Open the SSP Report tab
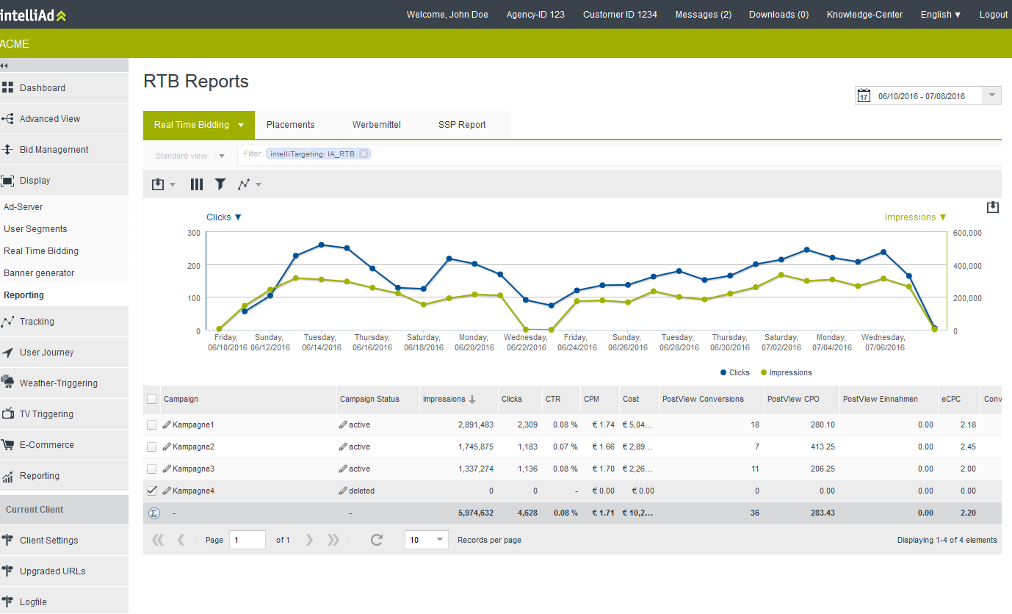1012x614 pixels. [462, 125]
